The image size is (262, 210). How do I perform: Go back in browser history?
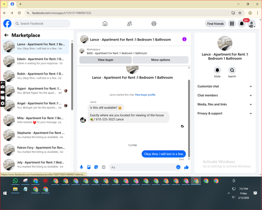pos(5,13)
